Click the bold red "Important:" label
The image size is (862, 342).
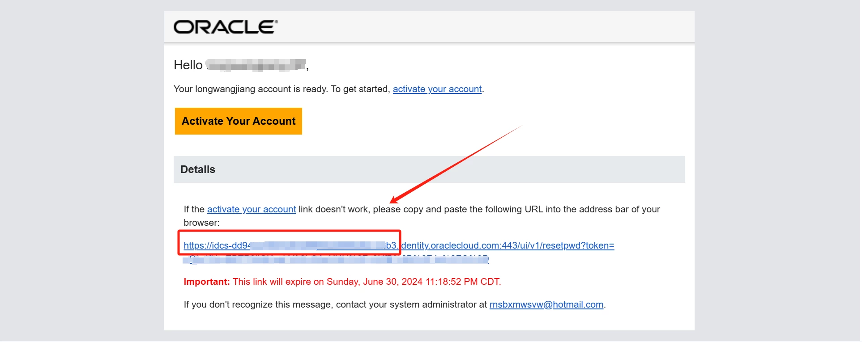[x=207, y=282]
